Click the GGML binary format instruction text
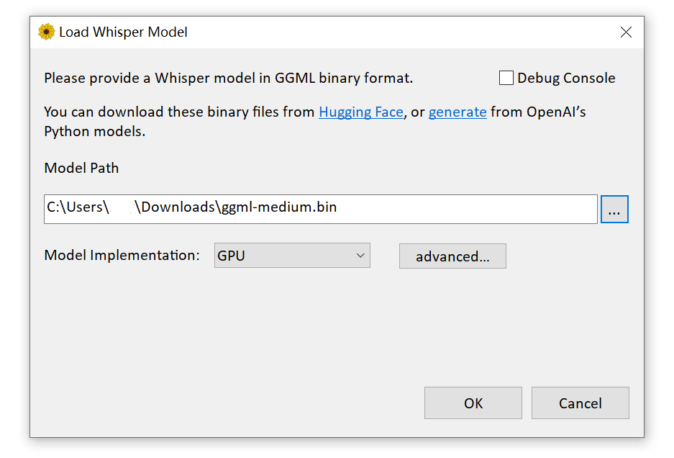Viewport: 674px width, 458px height. 228,78
